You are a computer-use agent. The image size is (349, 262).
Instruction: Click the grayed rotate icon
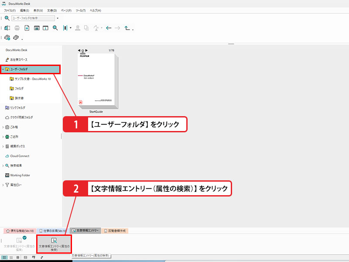tap(96, 28)
